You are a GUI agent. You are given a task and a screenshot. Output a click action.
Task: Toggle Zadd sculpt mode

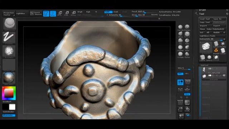[108, 12]
